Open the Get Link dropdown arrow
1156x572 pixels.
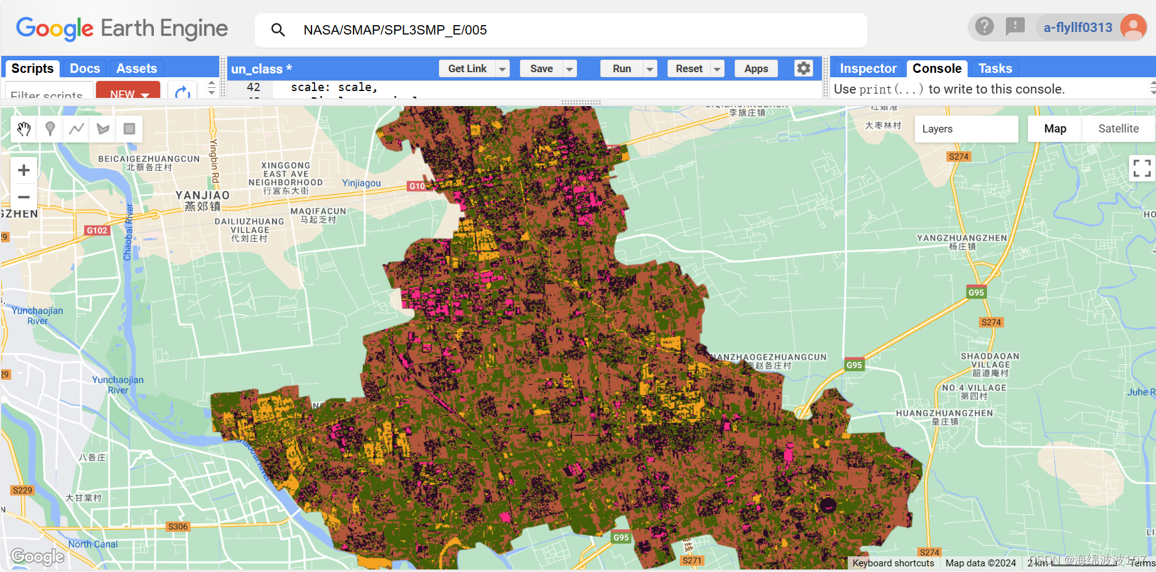coord(502,68)
